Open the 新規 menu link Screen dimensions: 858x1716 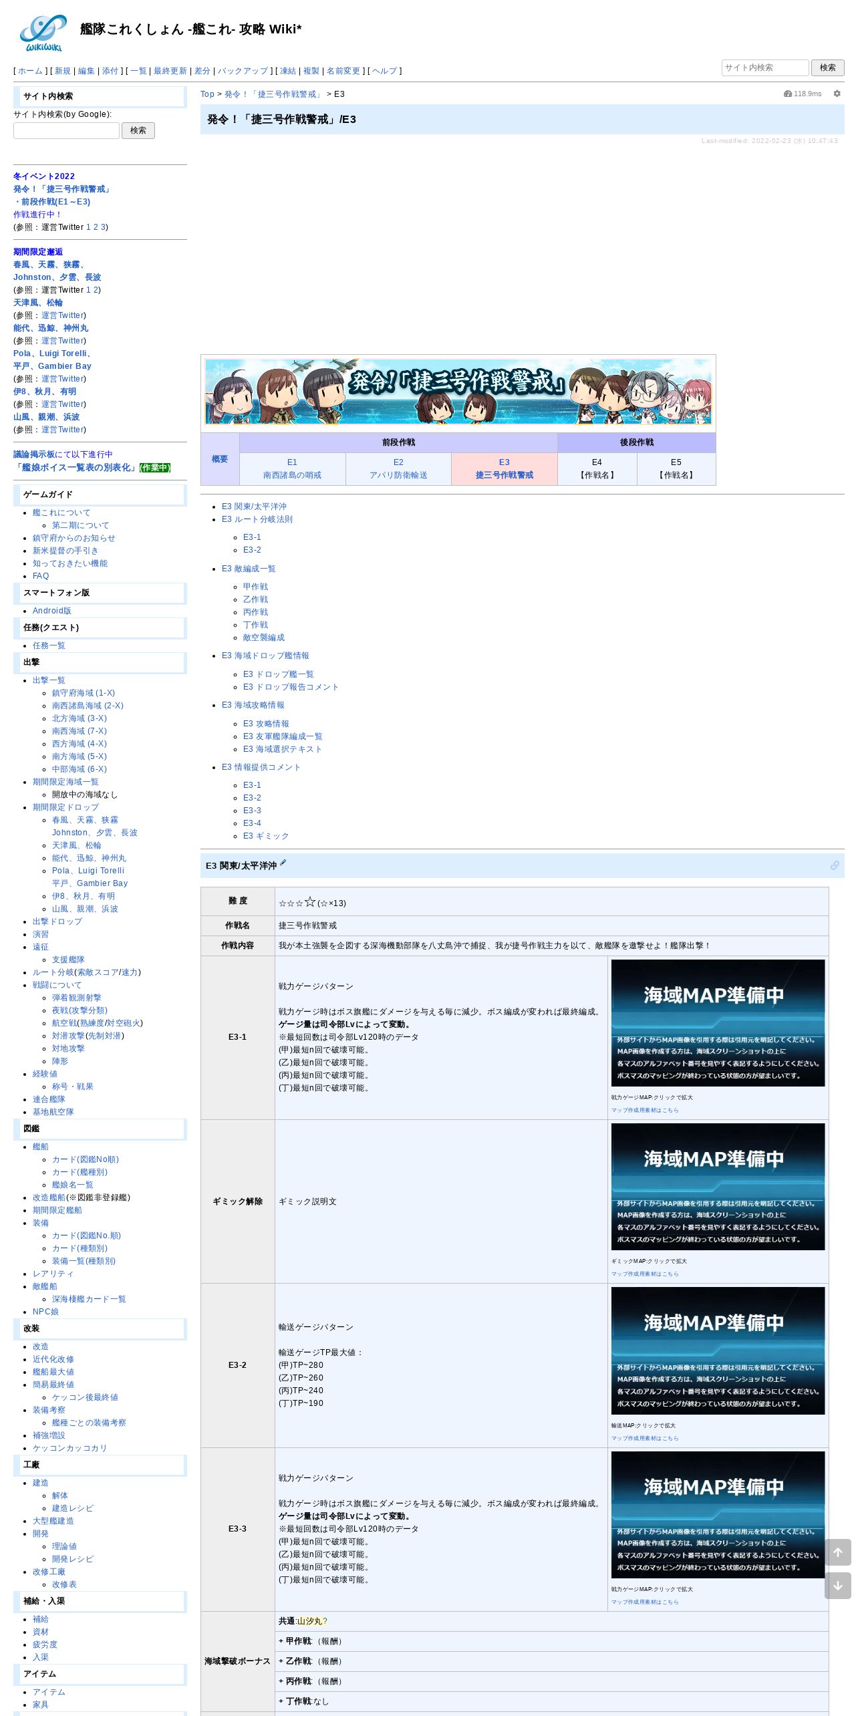tap(62, 71)
